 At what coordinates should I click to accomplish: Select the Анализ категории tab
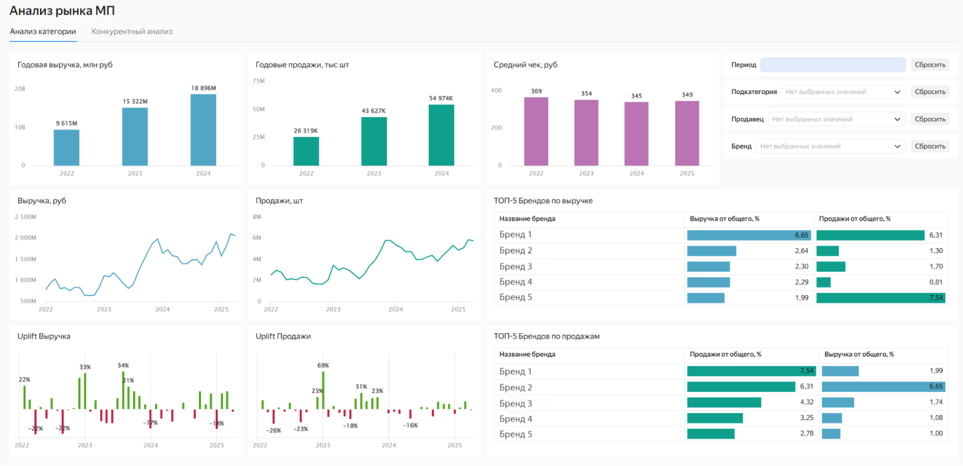click(43, 31)
